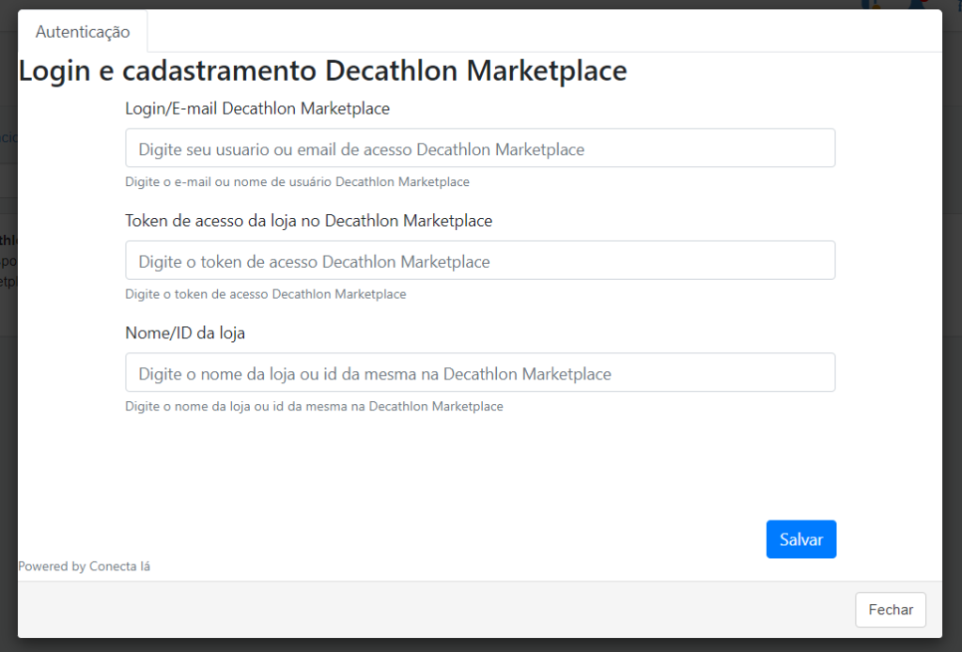
Task: Save the form with the Salvar button
Action: coord(800,539)
